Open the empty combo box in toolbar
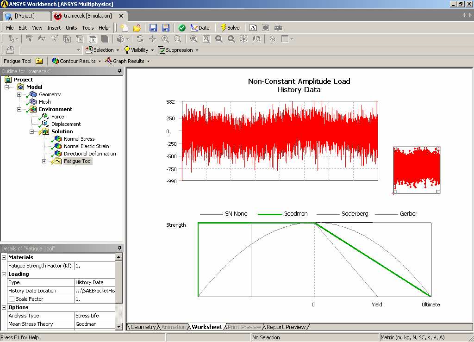 point(50,50)
